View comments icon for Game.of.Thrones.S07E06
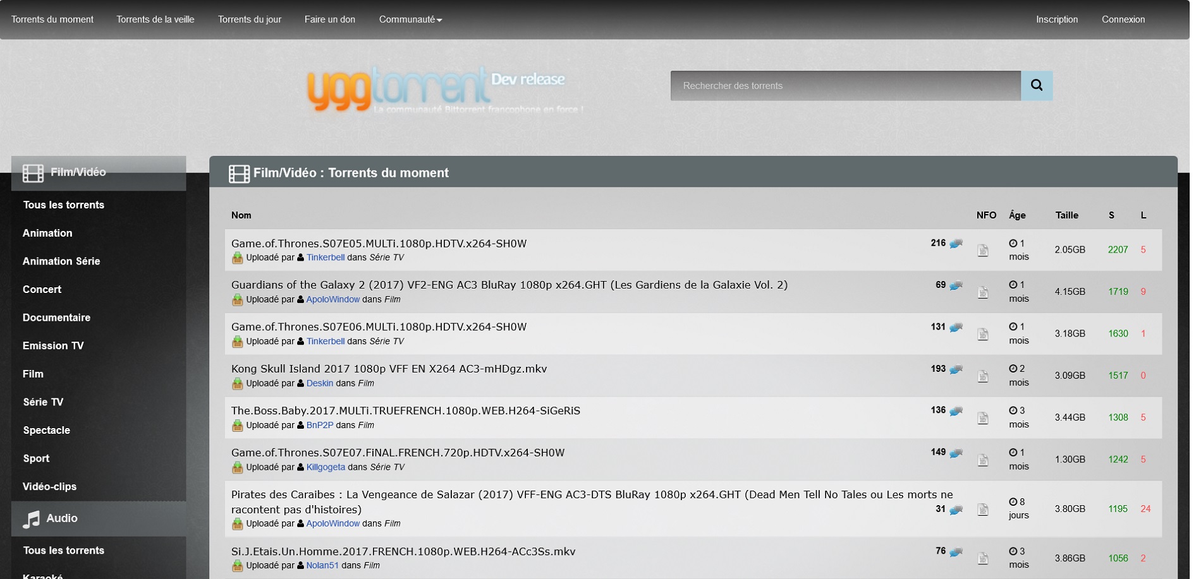The image size is (1201, 579). (956, 327)
